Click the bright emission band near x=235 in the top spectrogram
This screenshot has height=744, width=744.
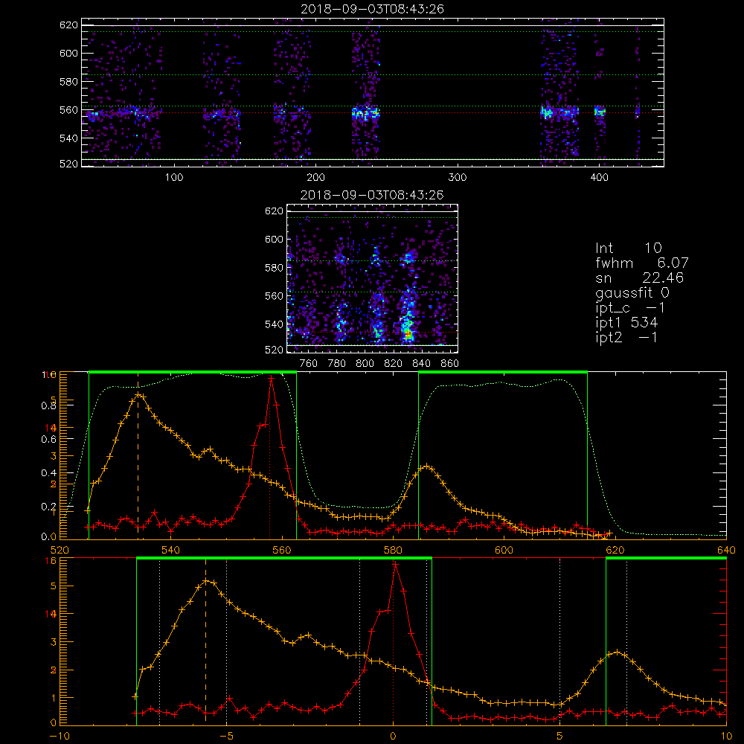tap(365, 113)
